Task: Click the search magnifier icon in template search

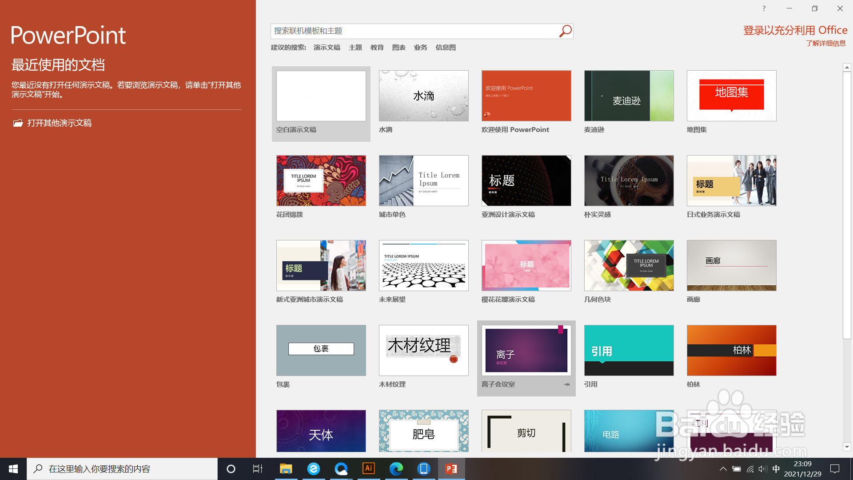Action: (565, 31)
